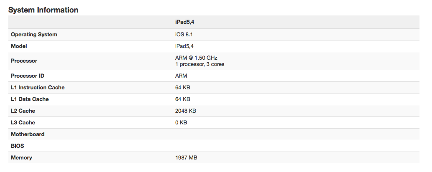Click the System Information heading
This screenshot has width=432, height=172.
click(43, 10)
